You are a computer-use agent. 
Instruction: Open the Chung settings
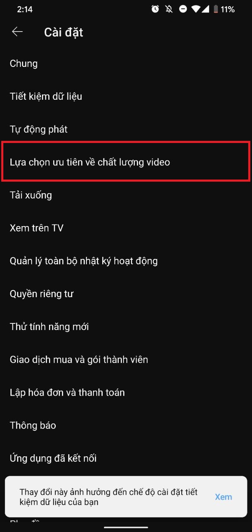pyautogui.click(x=126, y=64)
